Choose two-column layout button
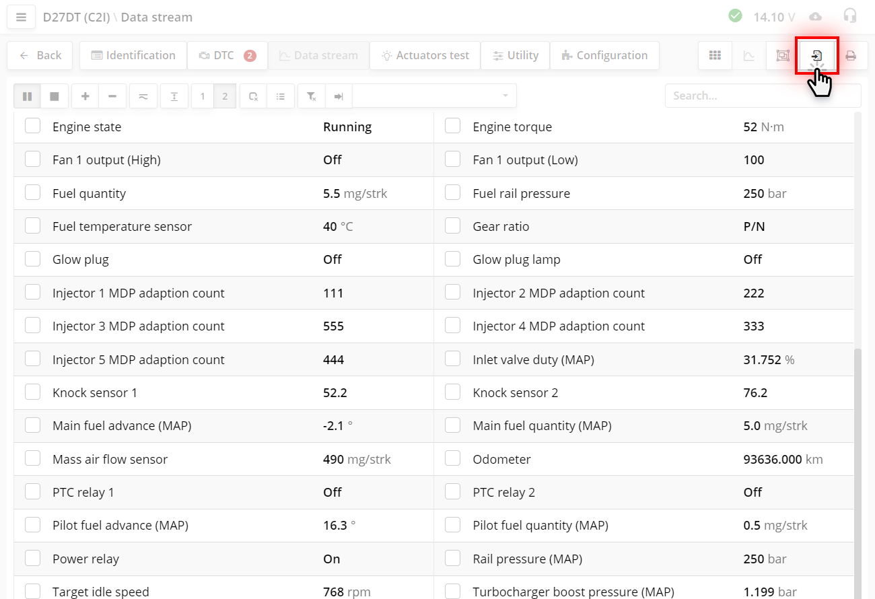The height and width of the screenshot is (599, 875). coord(225,96)
